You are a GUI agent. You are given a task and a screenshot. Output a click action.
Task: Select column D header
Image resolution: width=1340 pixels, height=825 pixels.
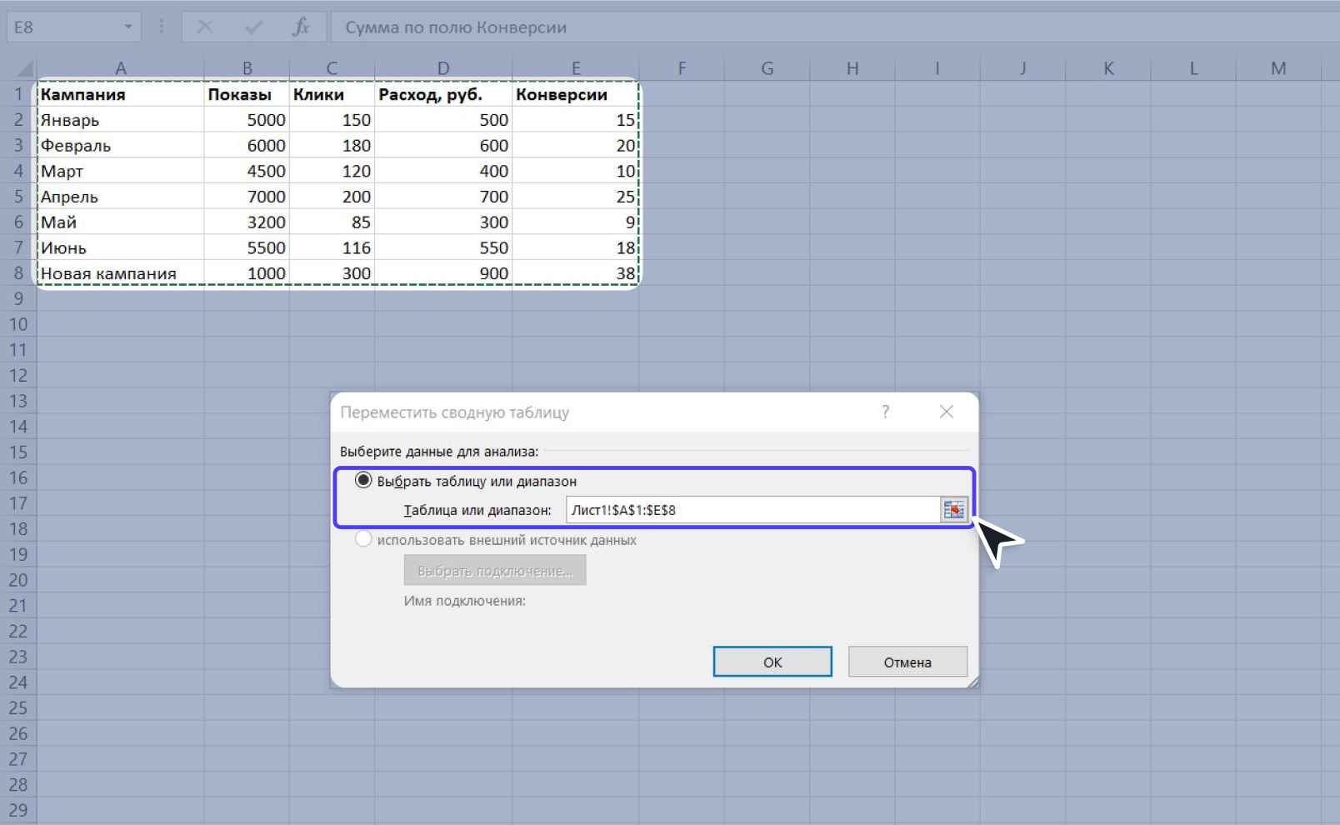[443, 68]
